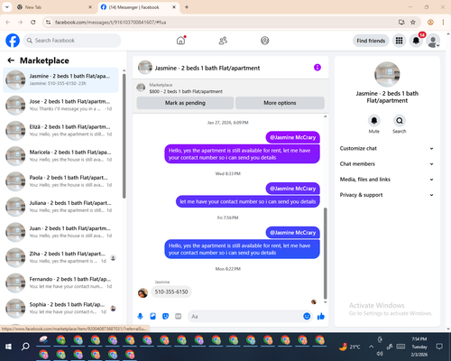Search in conversation magnifier icon

coord(400,121)
